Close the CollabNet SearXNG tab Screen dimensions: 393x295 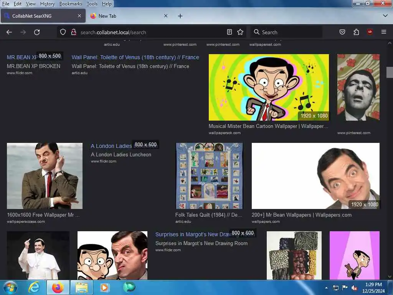(79, 16)
